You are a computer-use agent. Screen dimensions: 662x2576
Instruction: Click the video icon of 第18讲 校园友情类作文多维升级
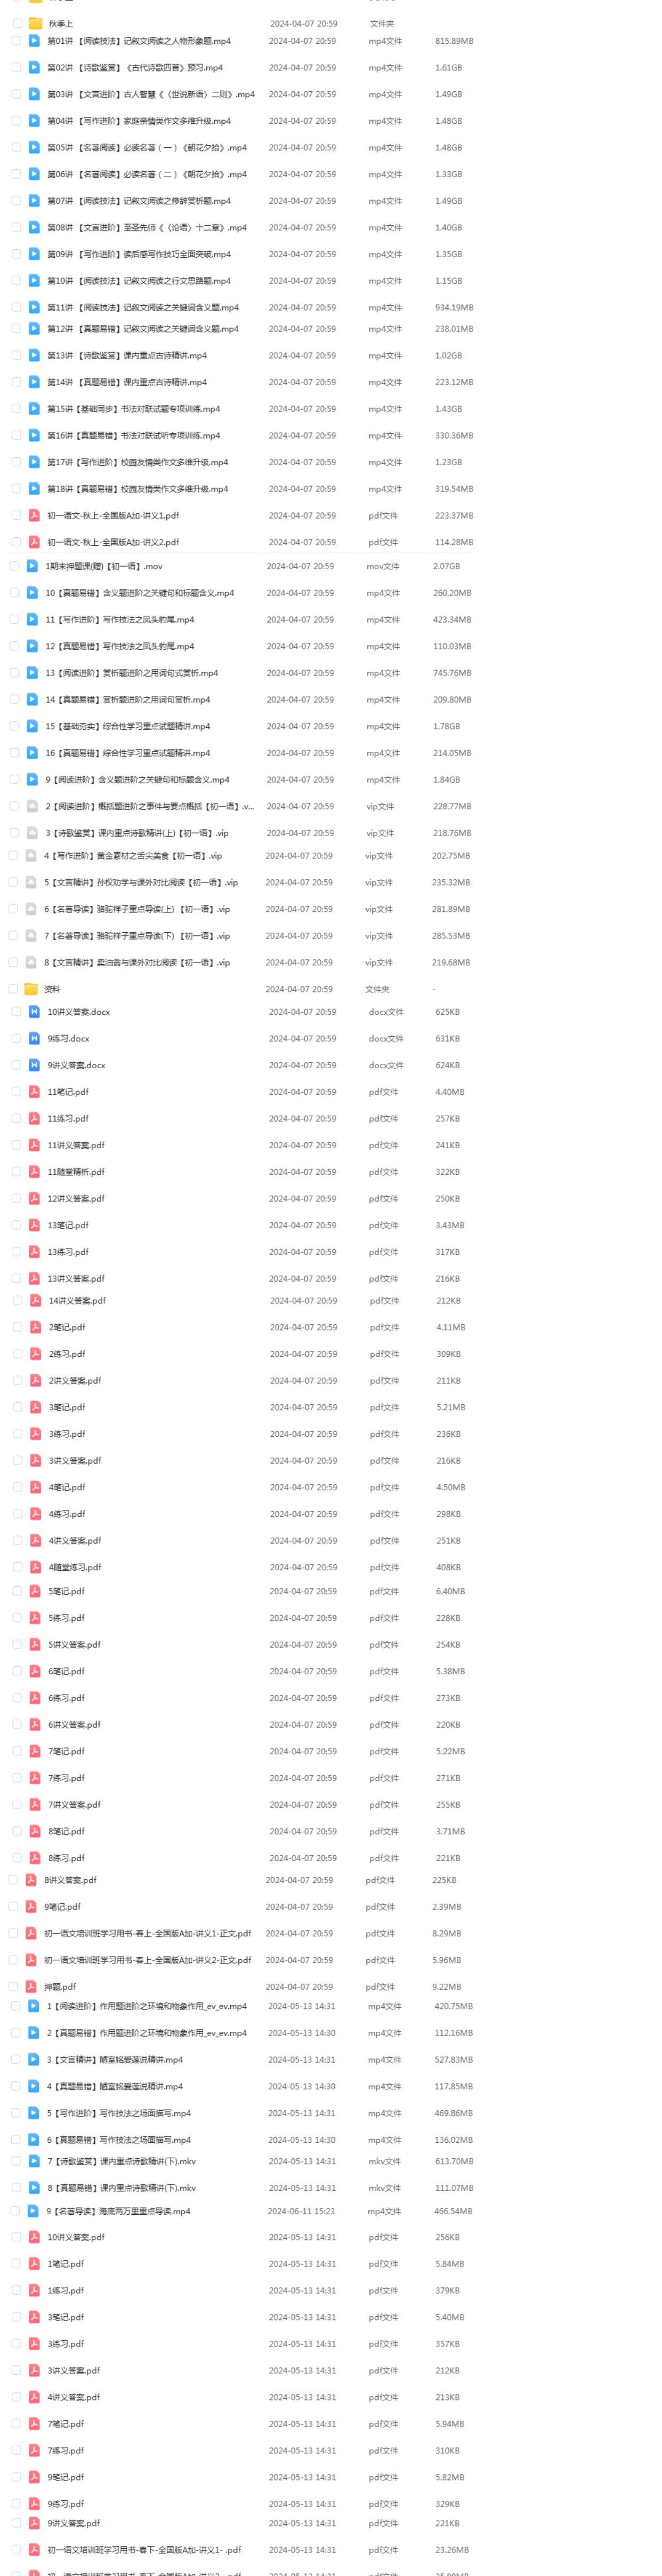click(x=34, y=489)
